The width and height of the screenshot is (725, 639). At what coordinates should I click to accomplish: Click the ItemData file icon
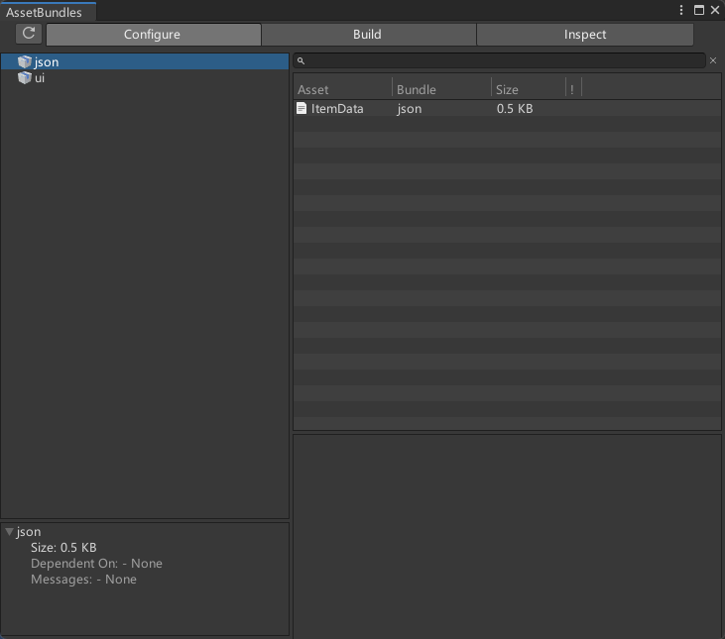[302, 109]
